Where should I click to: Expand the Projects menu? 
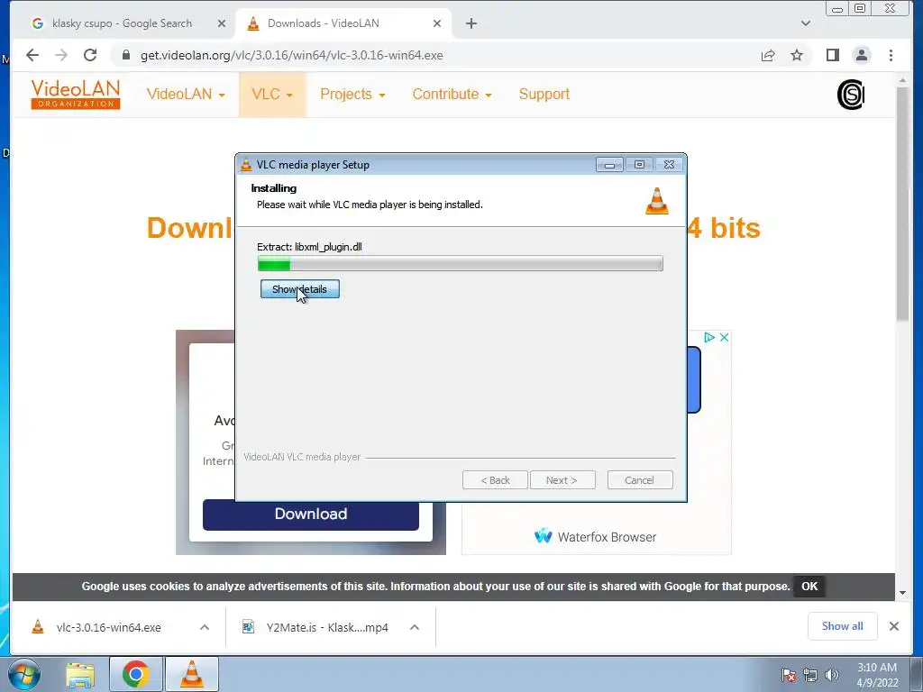352,94
